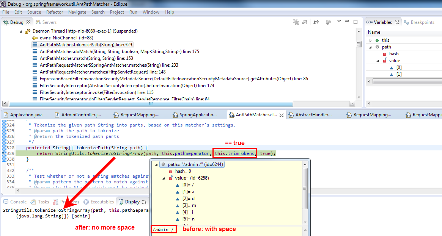This screenshot has width=442, height=236.
Task: Click the Servers view icon
Action: coord(38,22)
